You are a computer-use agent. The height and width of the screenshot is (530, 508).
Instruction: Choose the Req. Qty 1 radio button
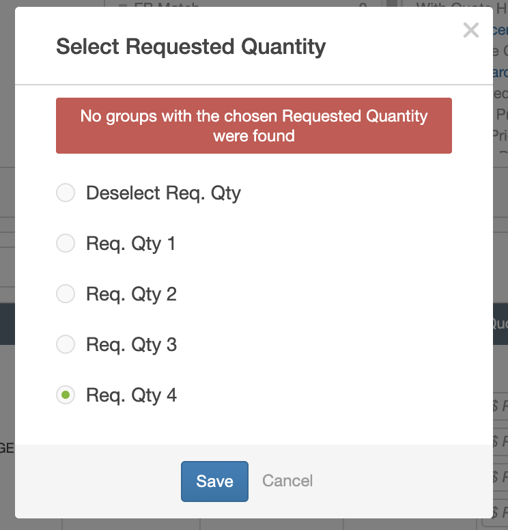pyautogui.click(x=66, y=244)
